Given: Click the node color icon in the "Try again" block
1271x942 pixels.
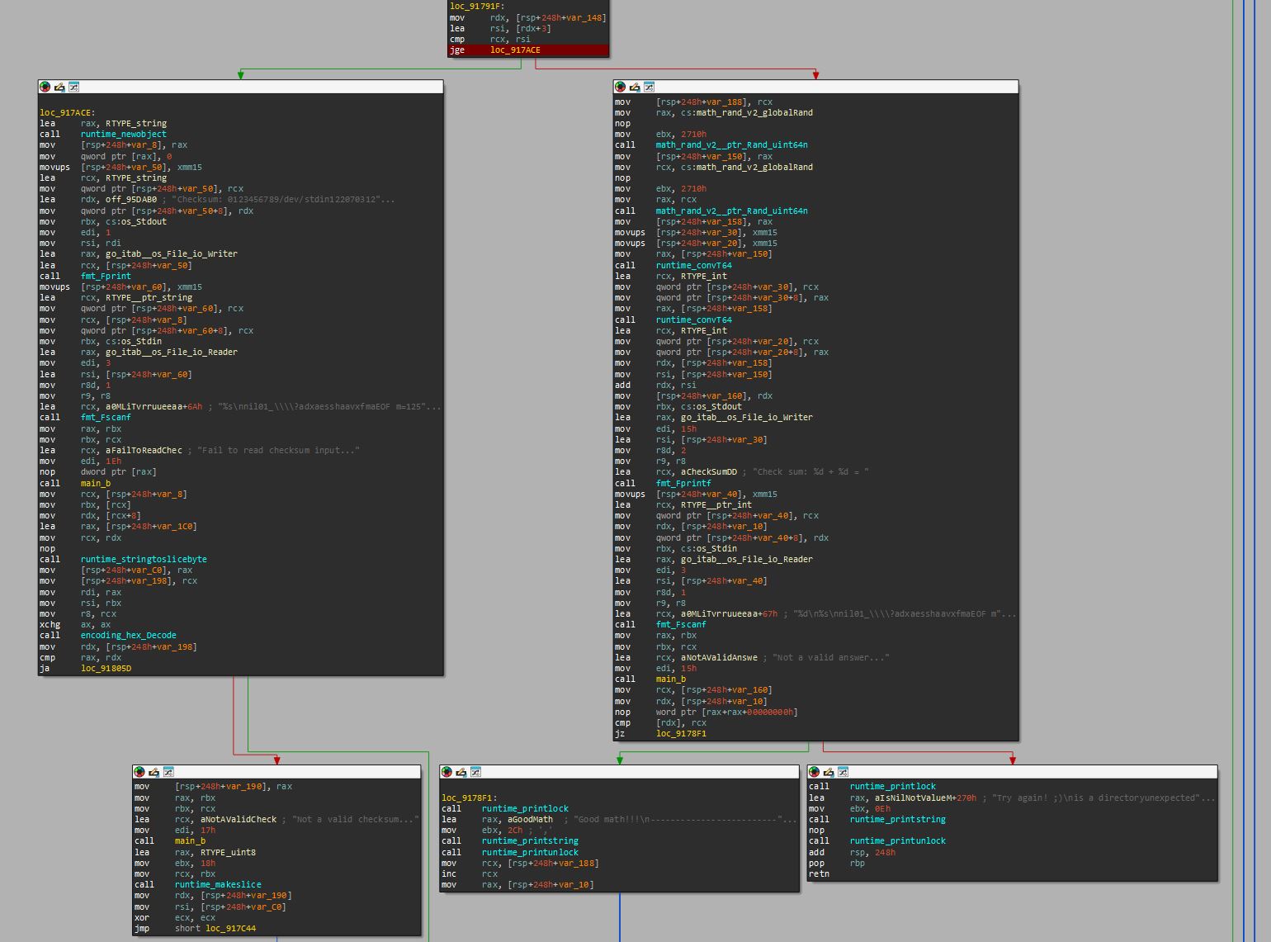Looking at the screenshot, I should 815,772.
